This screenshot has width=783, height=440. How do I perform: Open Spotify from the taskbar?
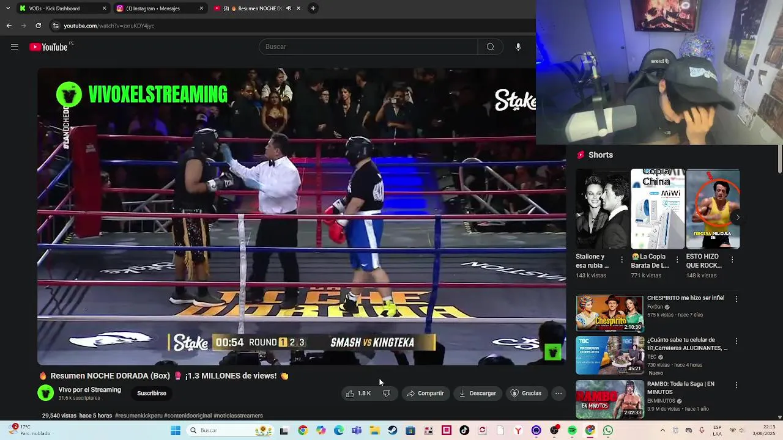pyautogui.click(x=572, y=430)
